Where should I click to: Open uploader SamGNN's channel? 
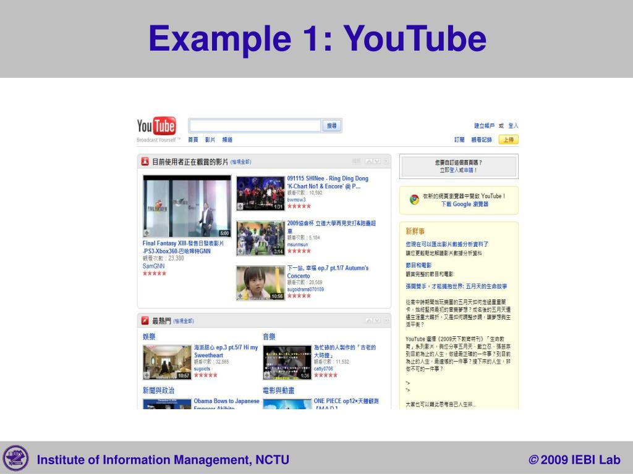click(153, 266)
